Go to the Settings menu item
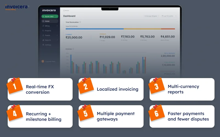The image size is (220, 137). tap(48, 45)
